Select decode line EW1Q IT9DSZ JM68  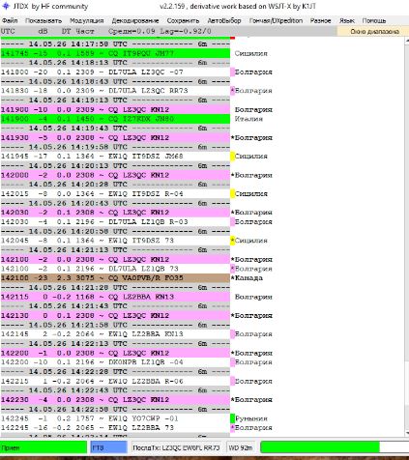pos(115,157)
